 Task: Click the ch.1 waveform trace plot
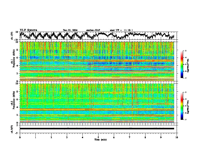[97, 36]
